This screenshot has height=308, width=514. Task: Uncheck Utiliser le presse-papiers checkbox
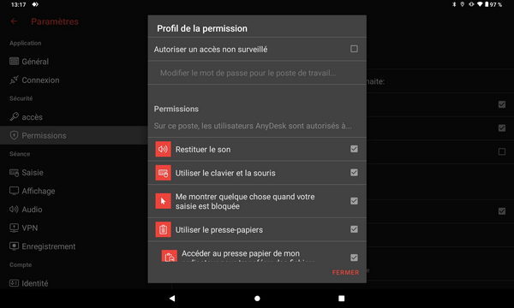(354, 229)
